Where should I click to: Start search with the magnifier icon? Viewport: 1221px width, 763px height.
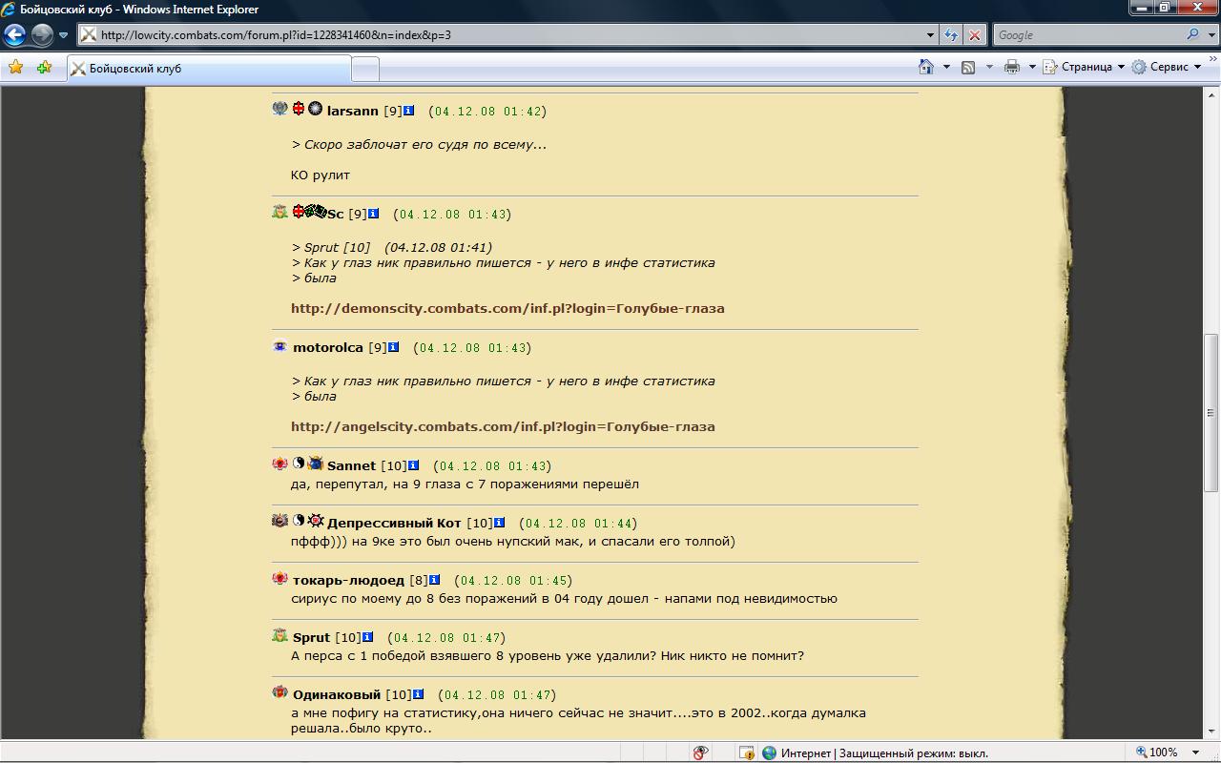[x=1193, y=35]
